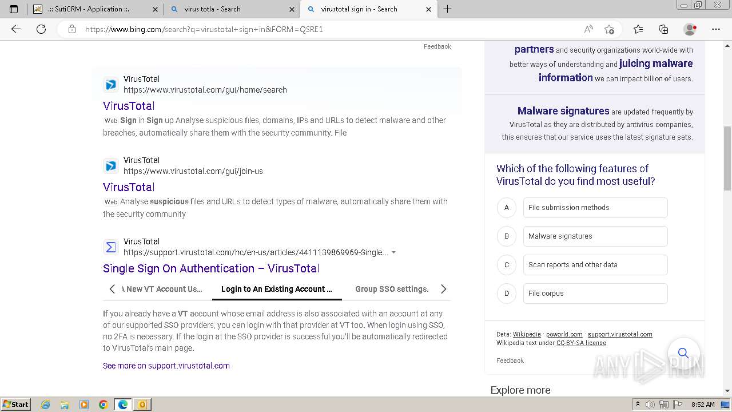Open the Start menu

click(16, 405)
